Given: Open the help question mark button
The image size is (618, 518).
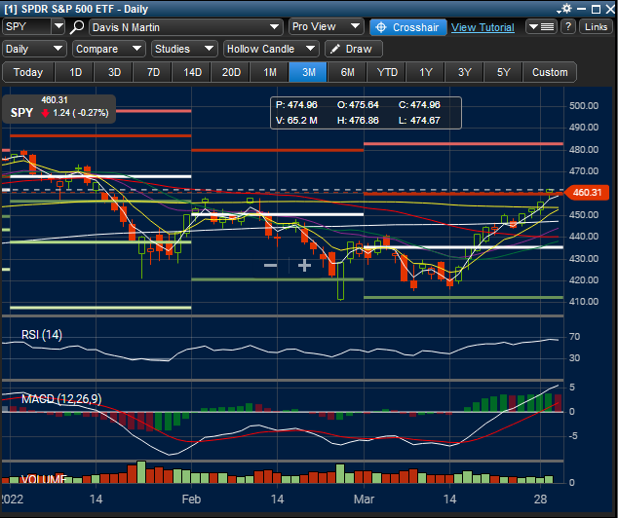Looking at the screenshot, I should [x=568, y=26].
